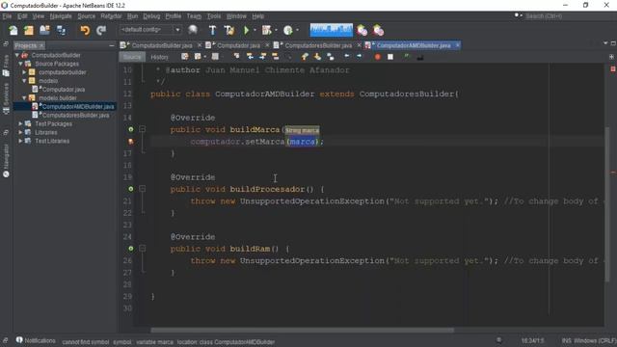Click the Clean and Build icon

229,30
